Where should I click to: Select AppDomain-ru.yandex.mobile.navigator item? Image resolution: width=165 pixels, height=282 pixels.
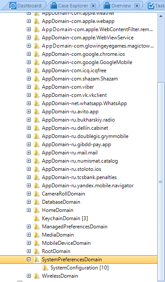pos(88,186)
